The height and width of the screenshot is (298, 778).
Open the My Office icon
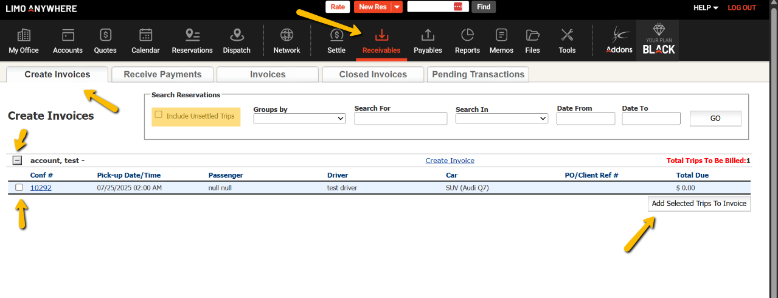[x=24, y=35]
